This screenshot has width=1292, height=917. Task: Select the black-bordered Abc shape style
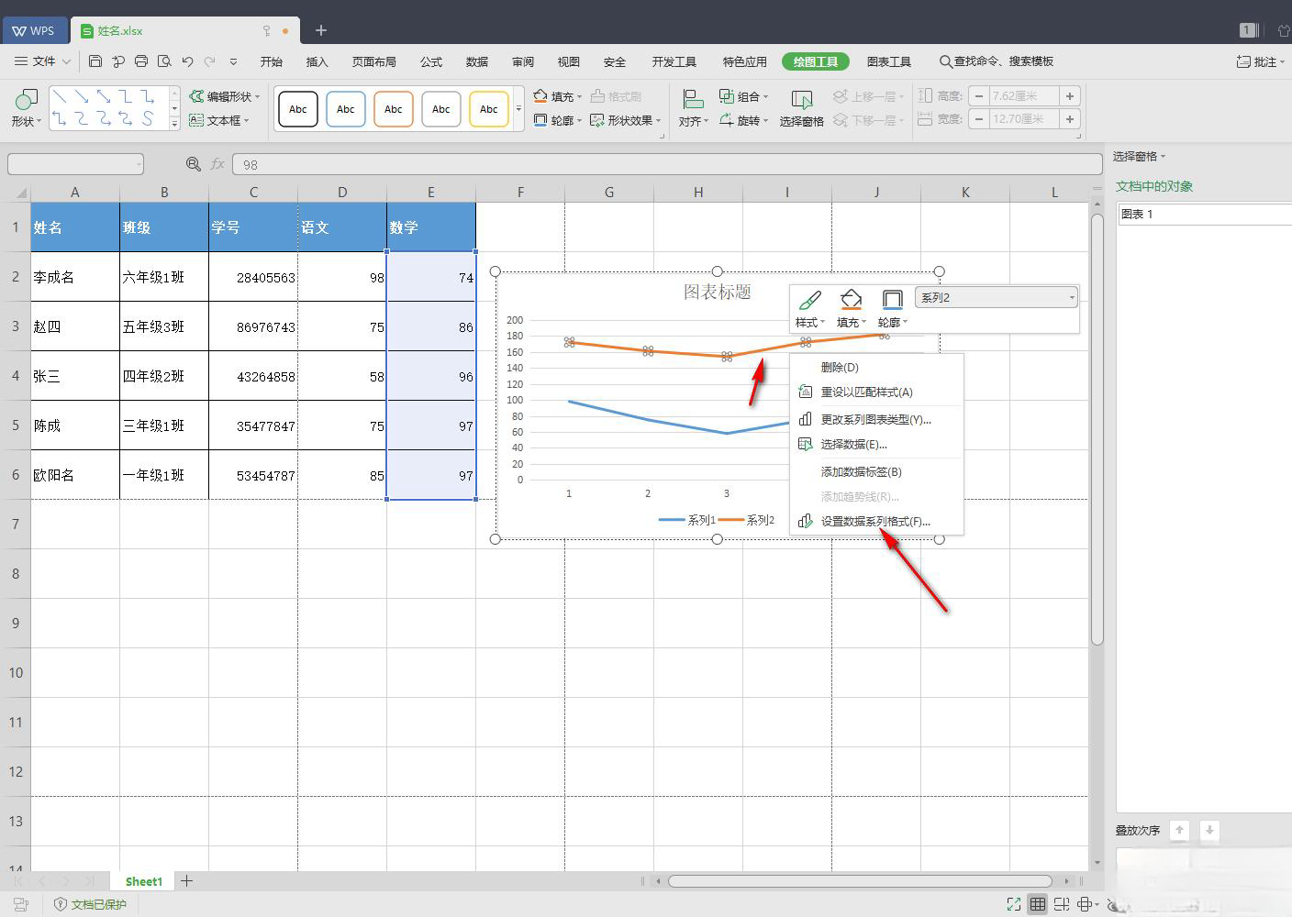point(298,109)
